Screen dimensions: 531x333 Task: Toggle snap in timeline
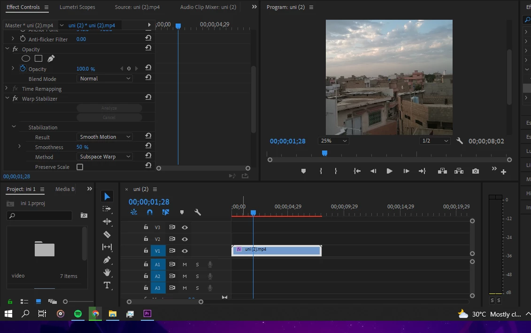tap(150, 212)
